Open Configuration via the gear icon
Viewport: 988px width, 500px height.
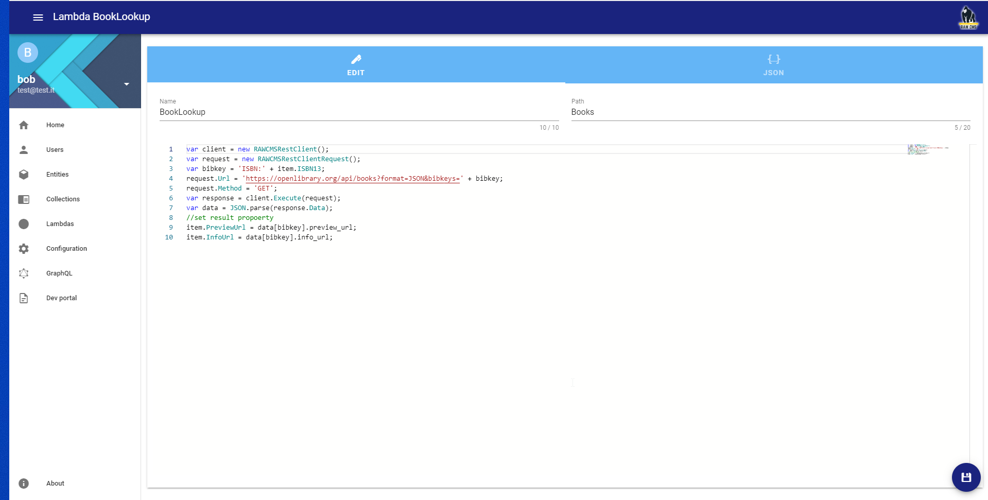[24, 249]
